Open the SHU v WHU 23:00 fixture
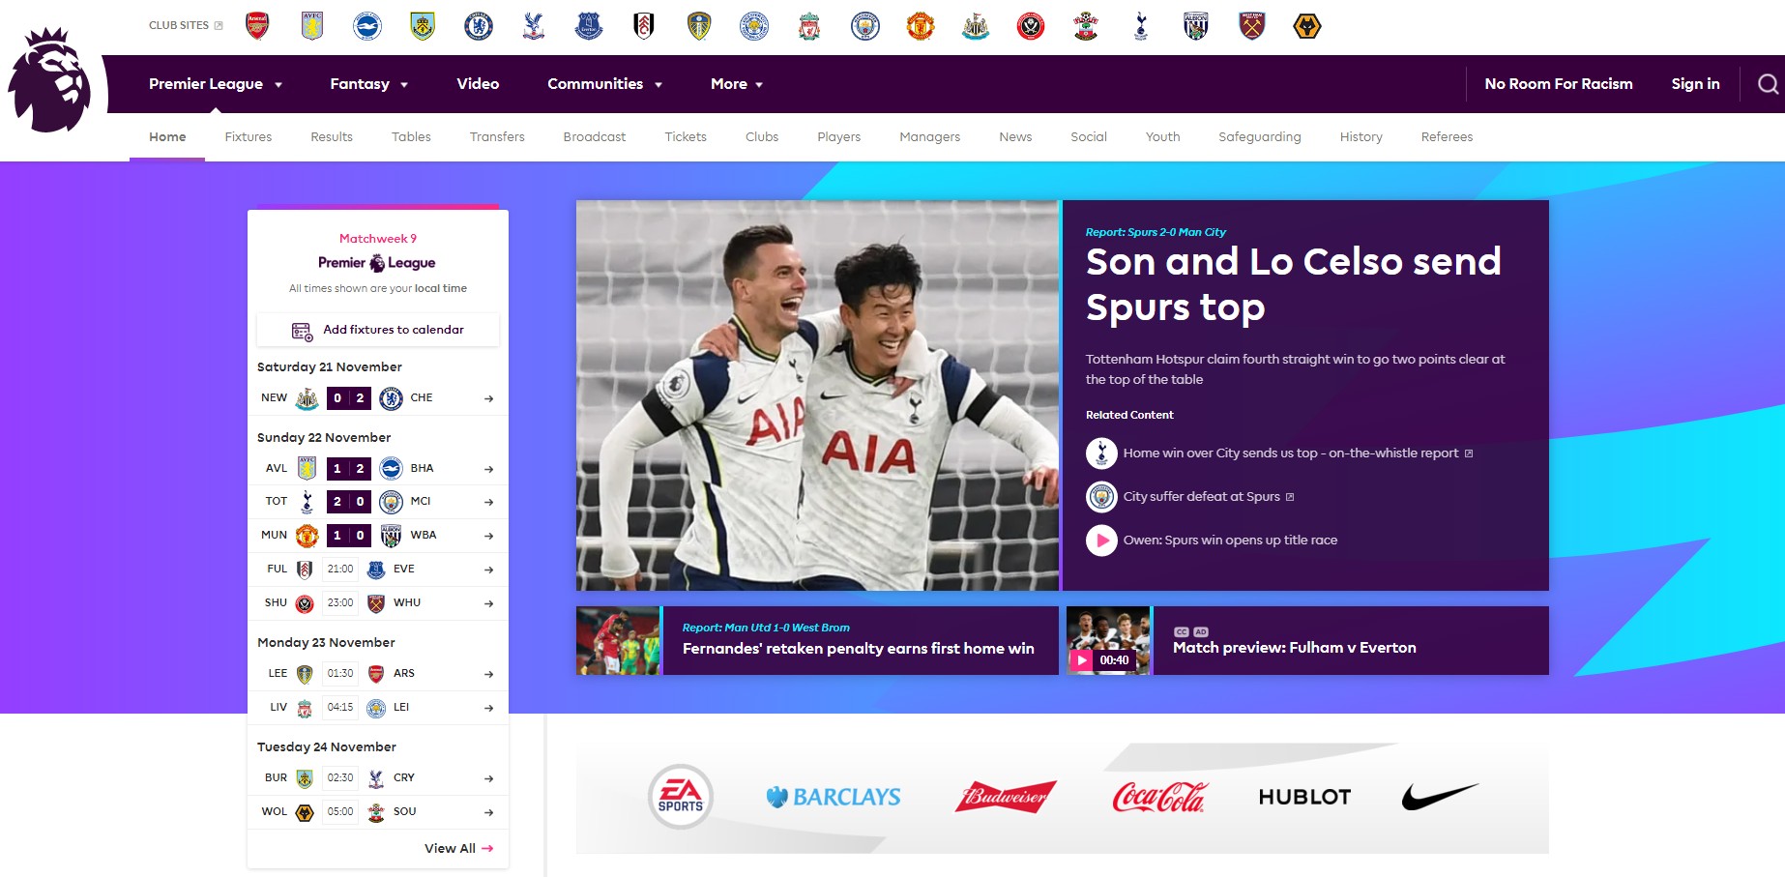The height and width of the screenshot is (877, 1785). click(x=378, y=603)
